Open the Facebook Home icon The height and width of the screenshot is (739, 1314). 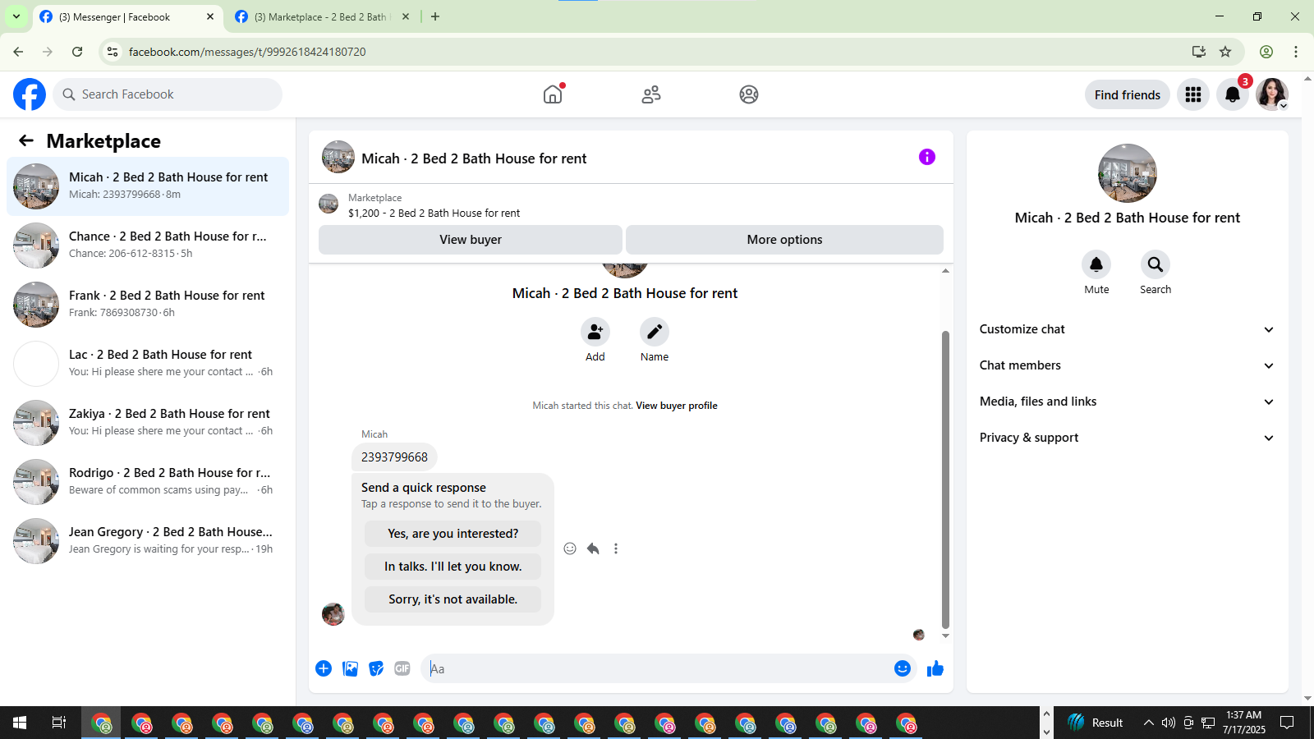coord(553,94)
